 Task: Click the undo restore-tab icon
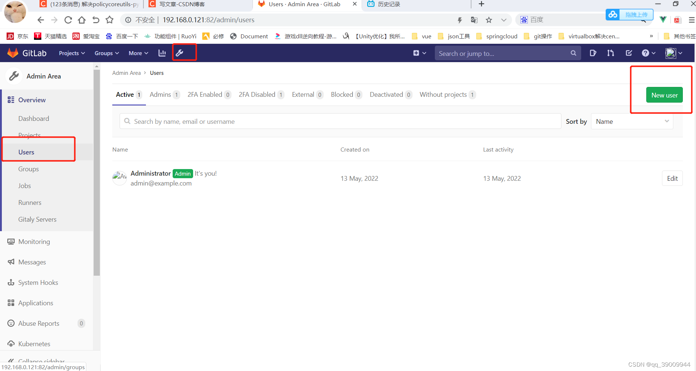(96, 20)
